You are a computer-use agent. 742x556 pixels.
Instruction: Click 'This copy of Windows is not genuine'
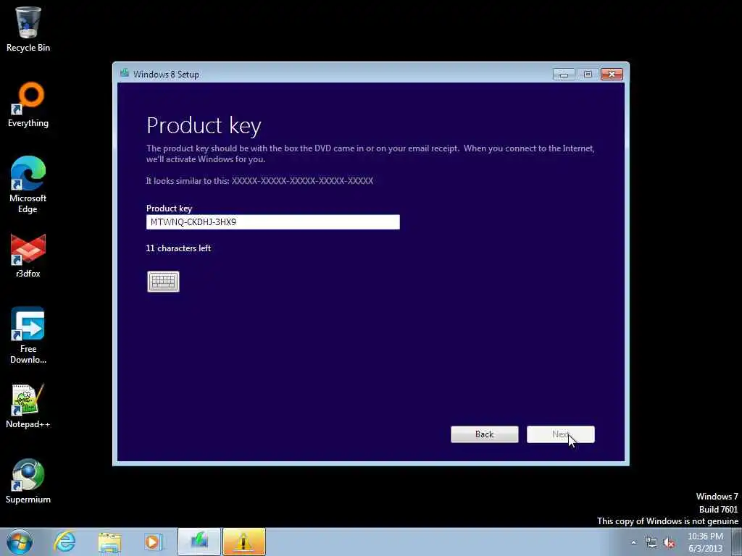667,521
